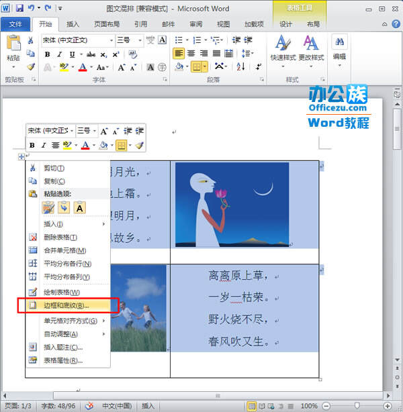The image size is (403, 412).
Task: Toggle subscript formatting in ribbon
Action: pos(103,54)
